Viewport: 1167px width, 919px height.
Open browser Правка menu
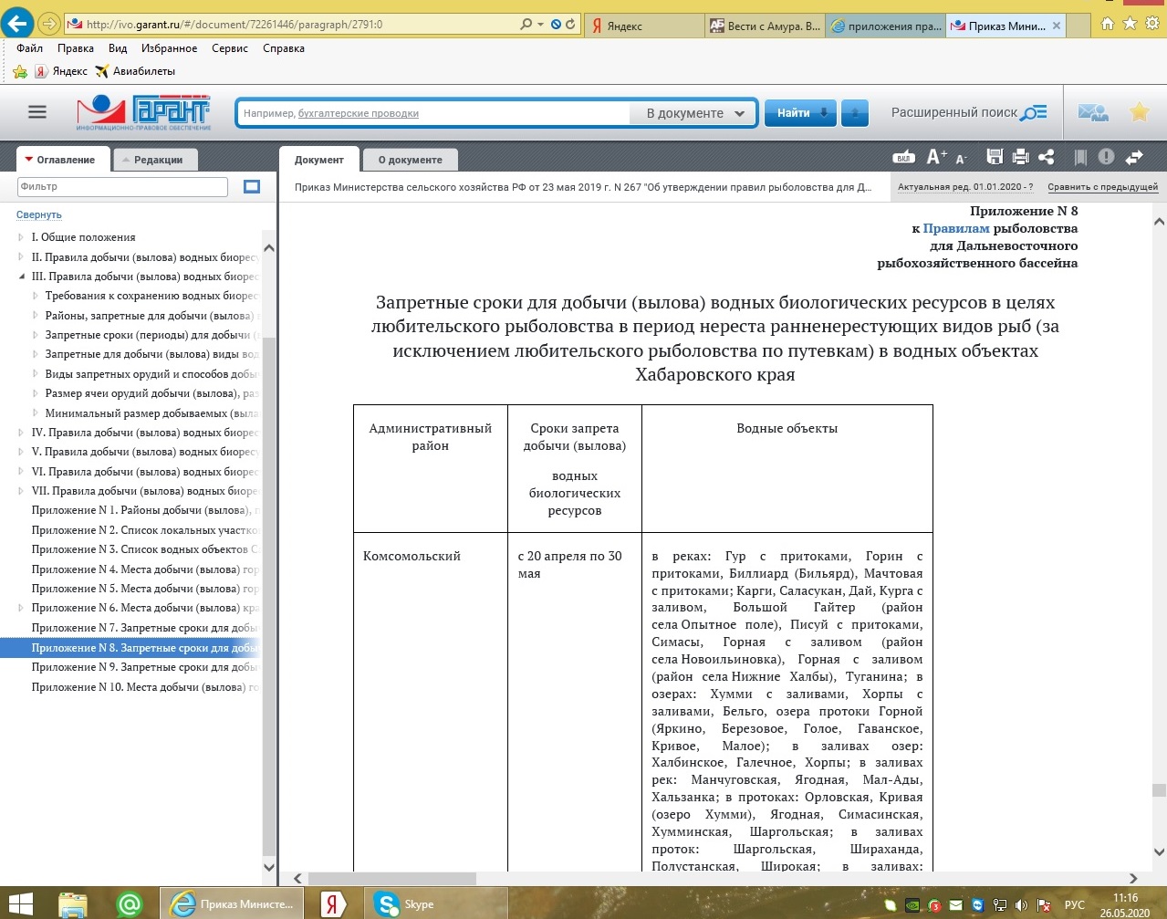tap(76, 48)
